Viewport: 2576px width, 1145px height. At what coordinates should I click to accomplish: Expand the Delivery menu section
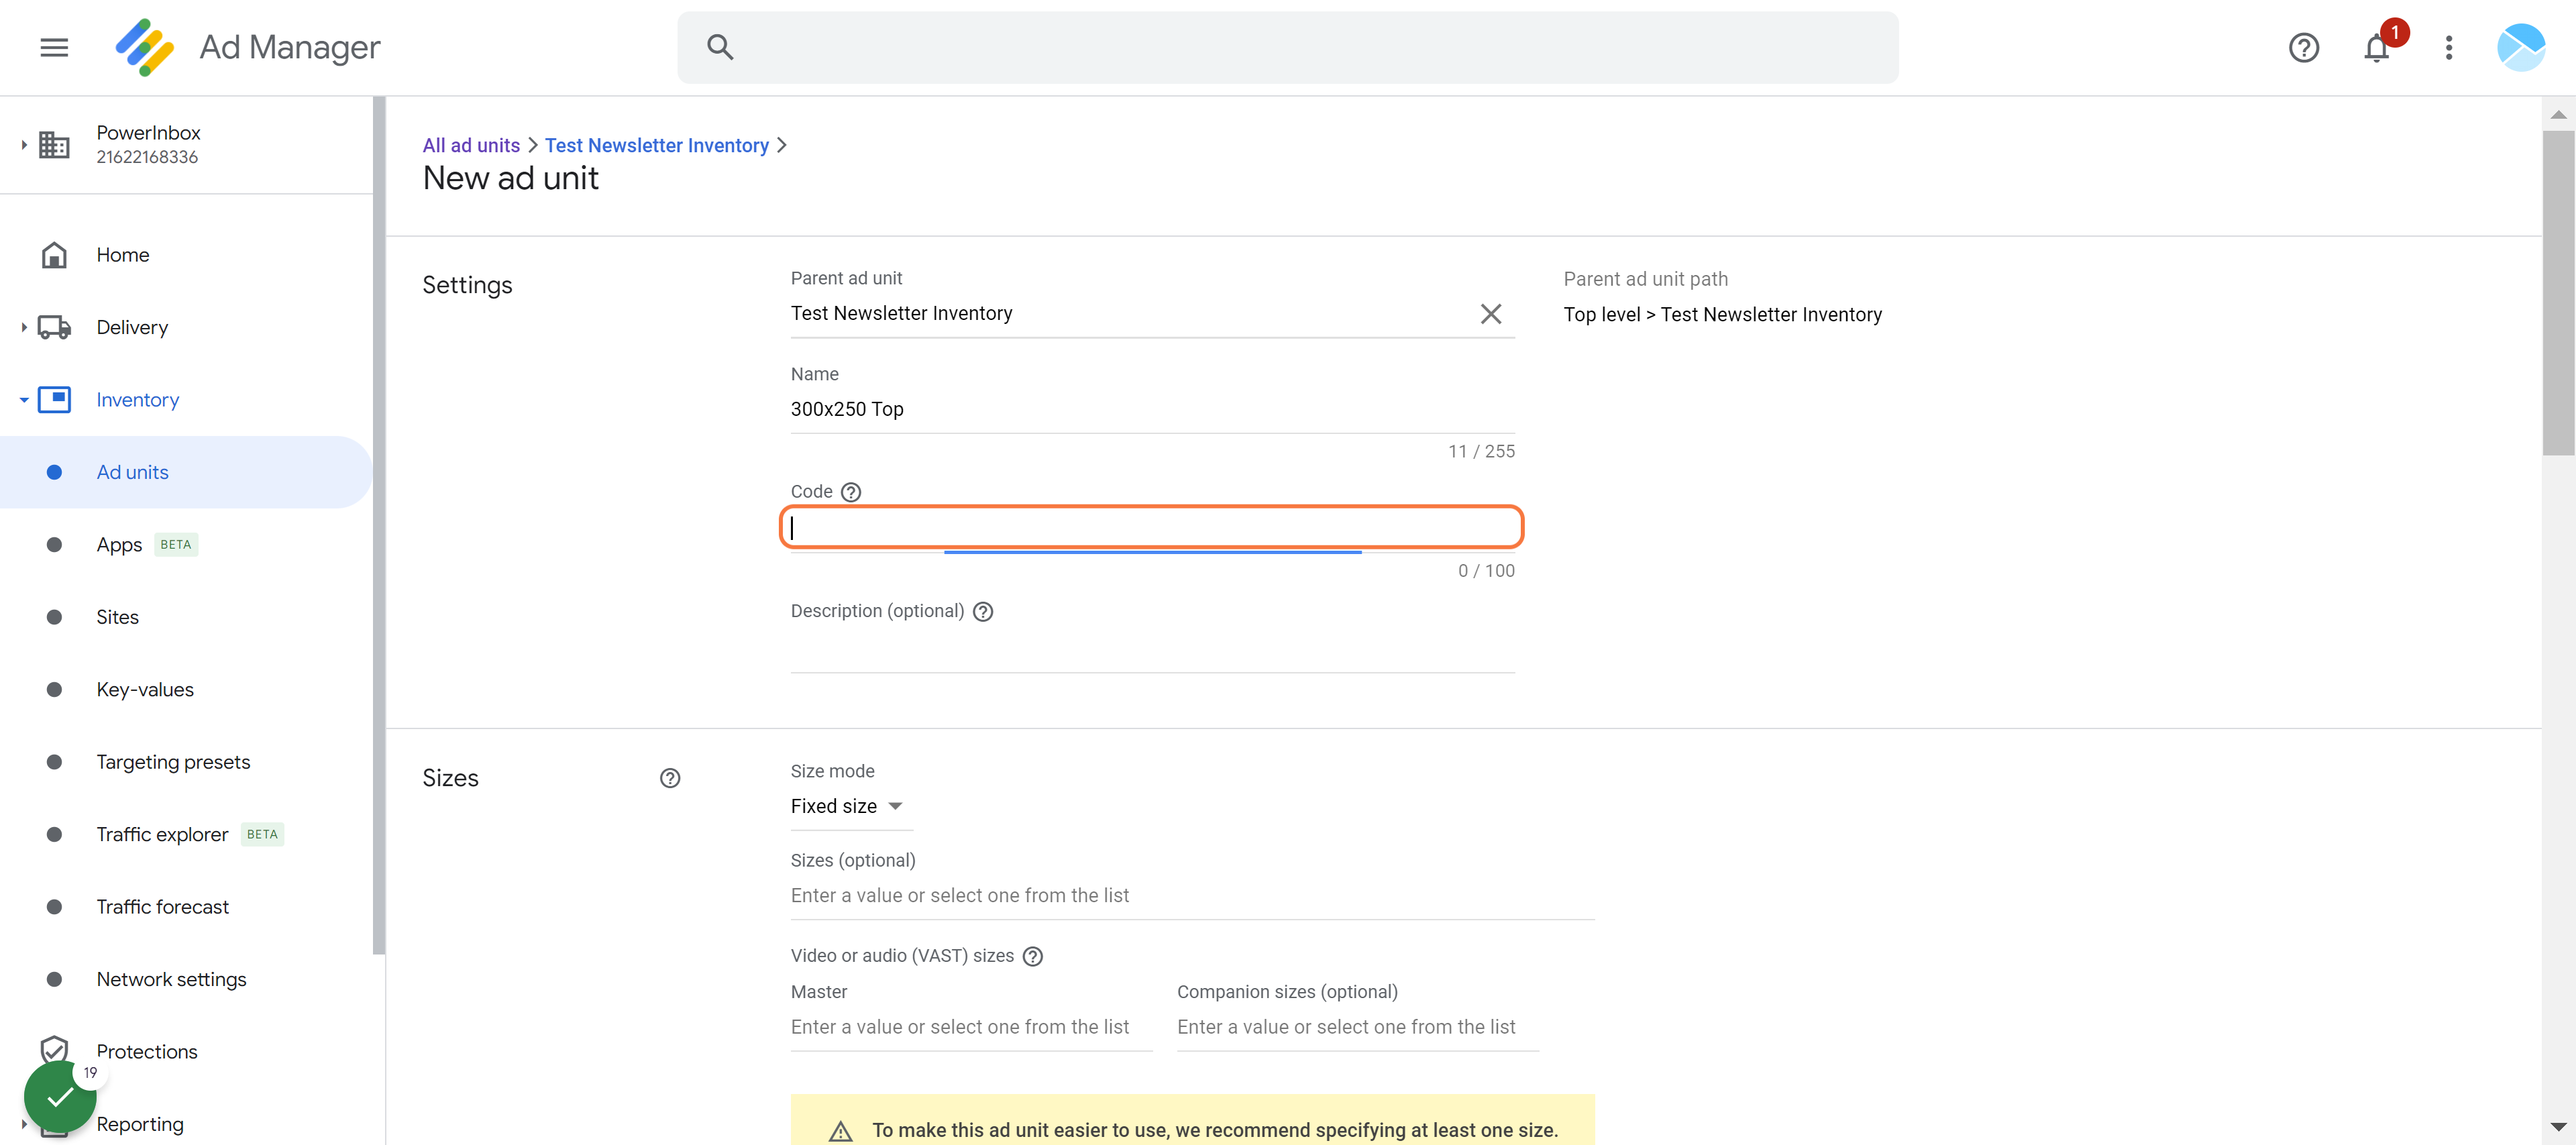(x=23, y=327)
